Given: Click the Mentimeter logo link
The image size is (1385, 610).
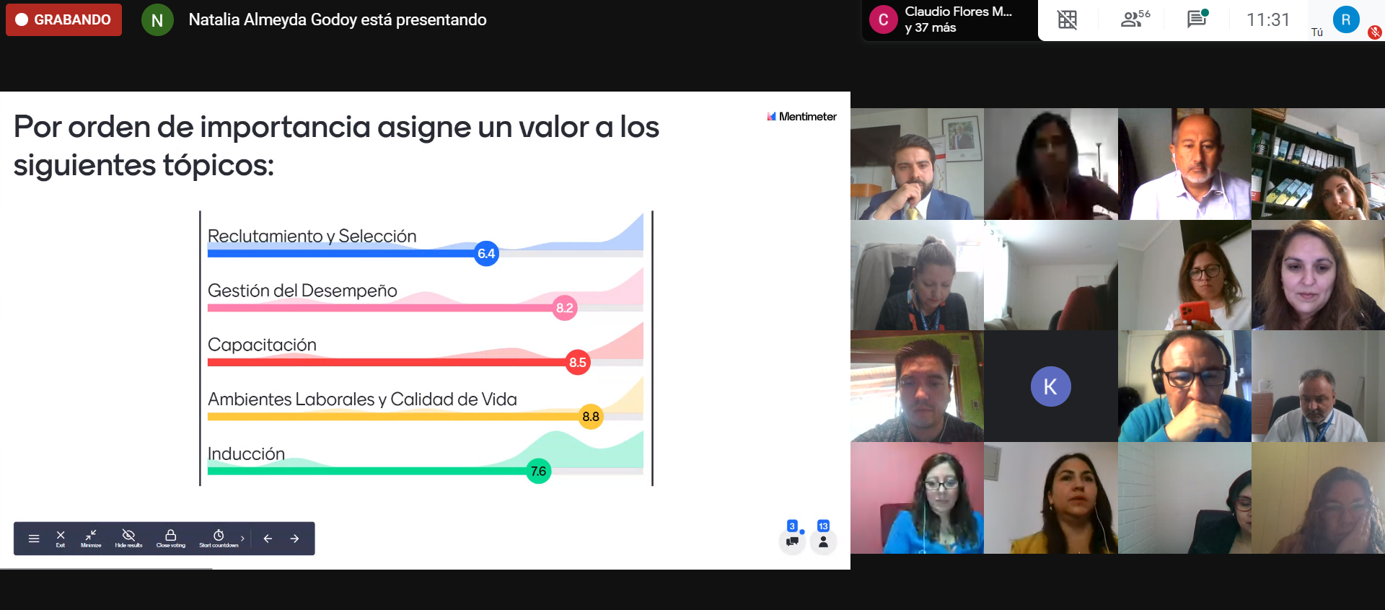Looking at the screenshot, I should tap(801, 116).
